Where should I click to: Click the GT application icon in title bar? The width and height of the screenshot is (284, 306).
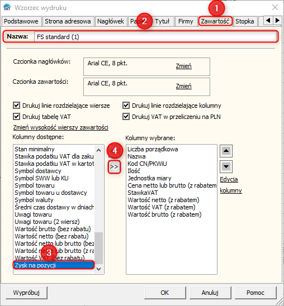point(7,7)
